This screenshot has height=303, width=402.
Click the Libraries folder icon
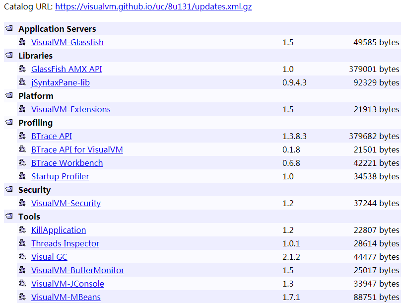pyautogui.click(x=9, y=55)
